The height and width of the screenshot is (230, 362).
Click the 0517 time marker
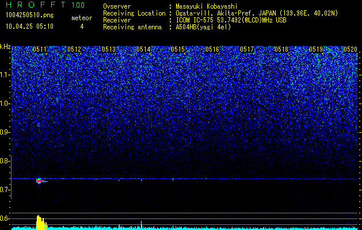coord(247,49)
